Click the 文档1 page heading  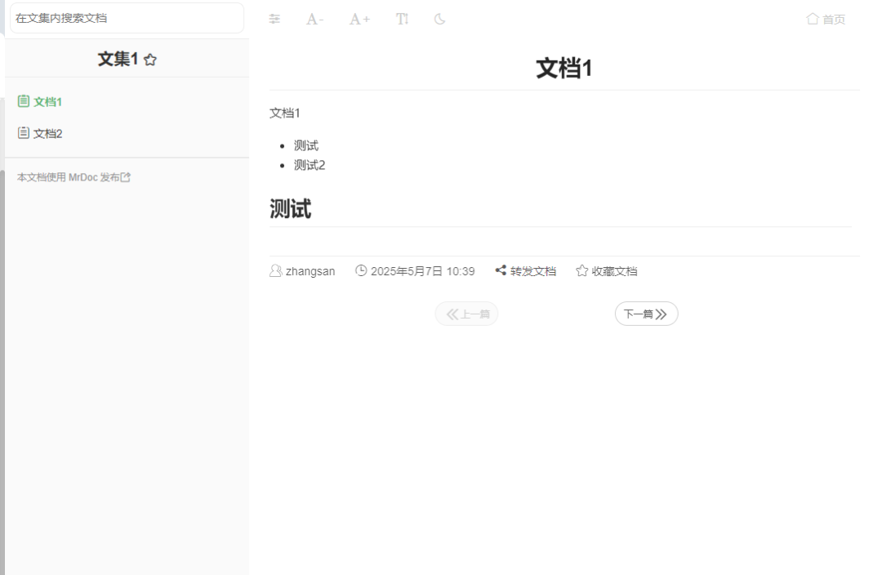click(x=564, y=69)
